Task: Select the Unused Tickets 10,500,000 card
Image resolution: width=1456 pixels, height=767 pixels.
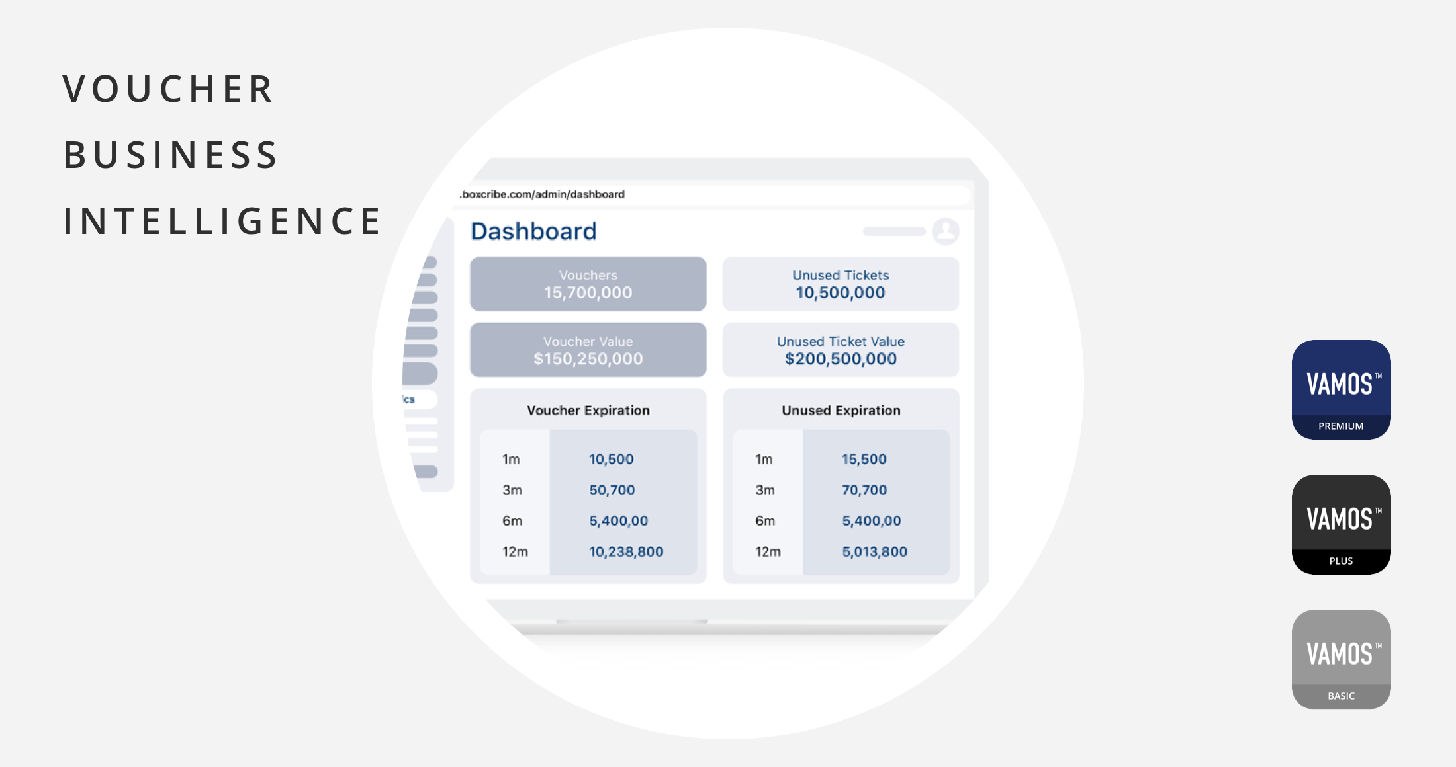Action: [x=841, y=284]
